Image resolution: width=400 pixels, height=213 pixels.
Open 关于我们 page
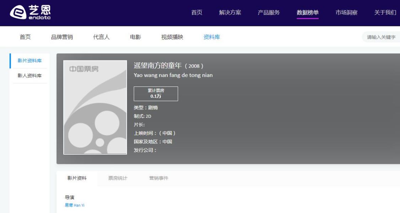point(385,13)
